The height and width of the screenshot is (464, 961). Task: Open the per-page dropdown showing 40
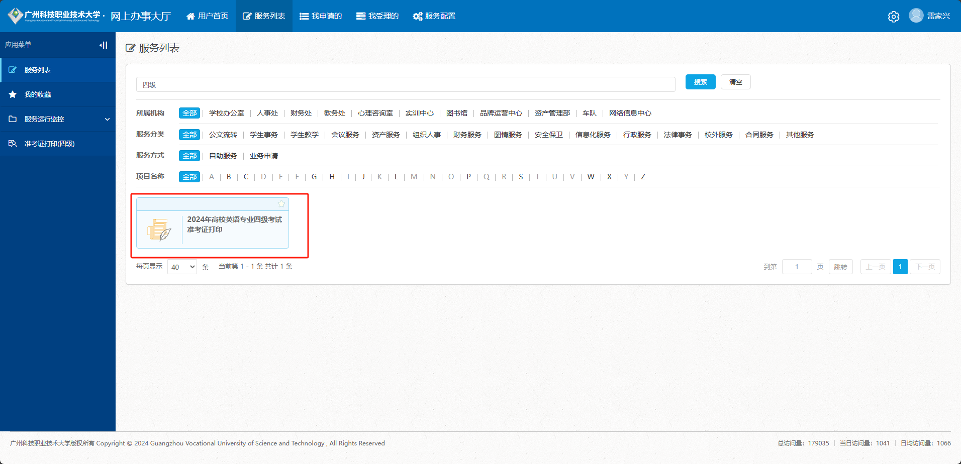coord(181,267)
